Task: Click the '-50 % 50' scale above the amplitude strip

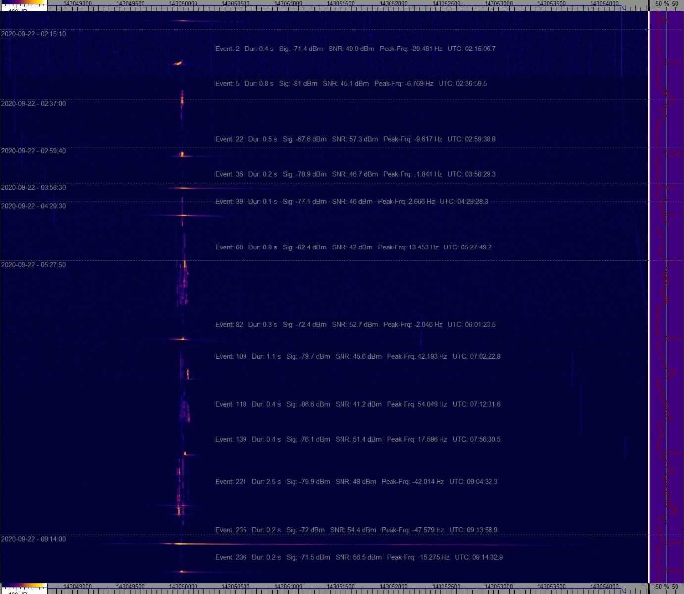Action: click(x=666, y=3)
